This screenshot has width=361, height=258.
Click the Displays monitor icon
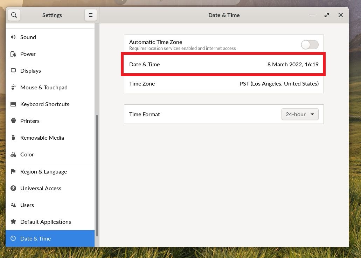[x=13, y=71]
